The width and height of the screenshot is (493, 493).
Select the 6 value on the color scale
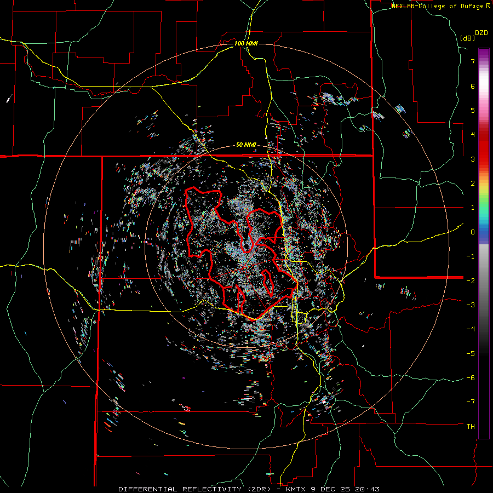(473, 86)
